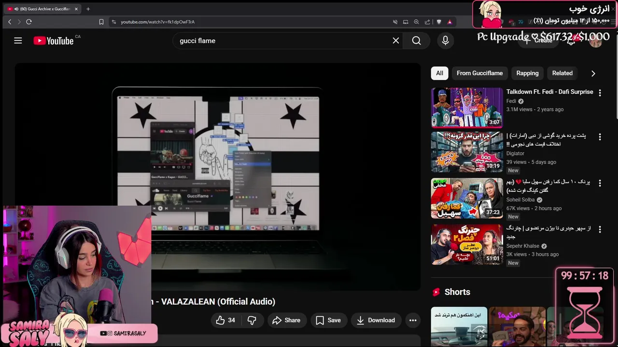618x347 pixels.
Task: Go to YouTube home via logo
Action: [54, 40]
